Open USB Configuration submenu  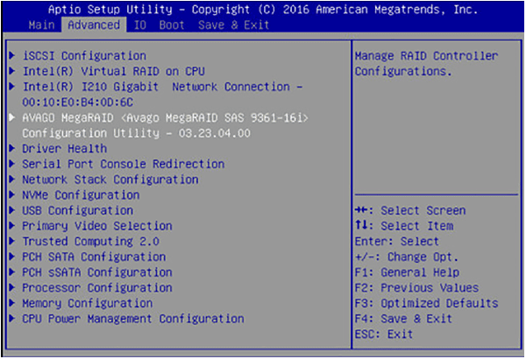click(77, 211)
